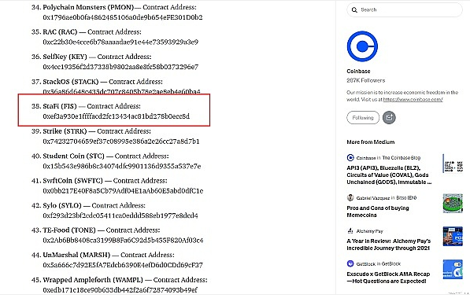Screen dimensions: 470x298
Task: Open the Coinbase profile name link
Action: tap(358, 72)
